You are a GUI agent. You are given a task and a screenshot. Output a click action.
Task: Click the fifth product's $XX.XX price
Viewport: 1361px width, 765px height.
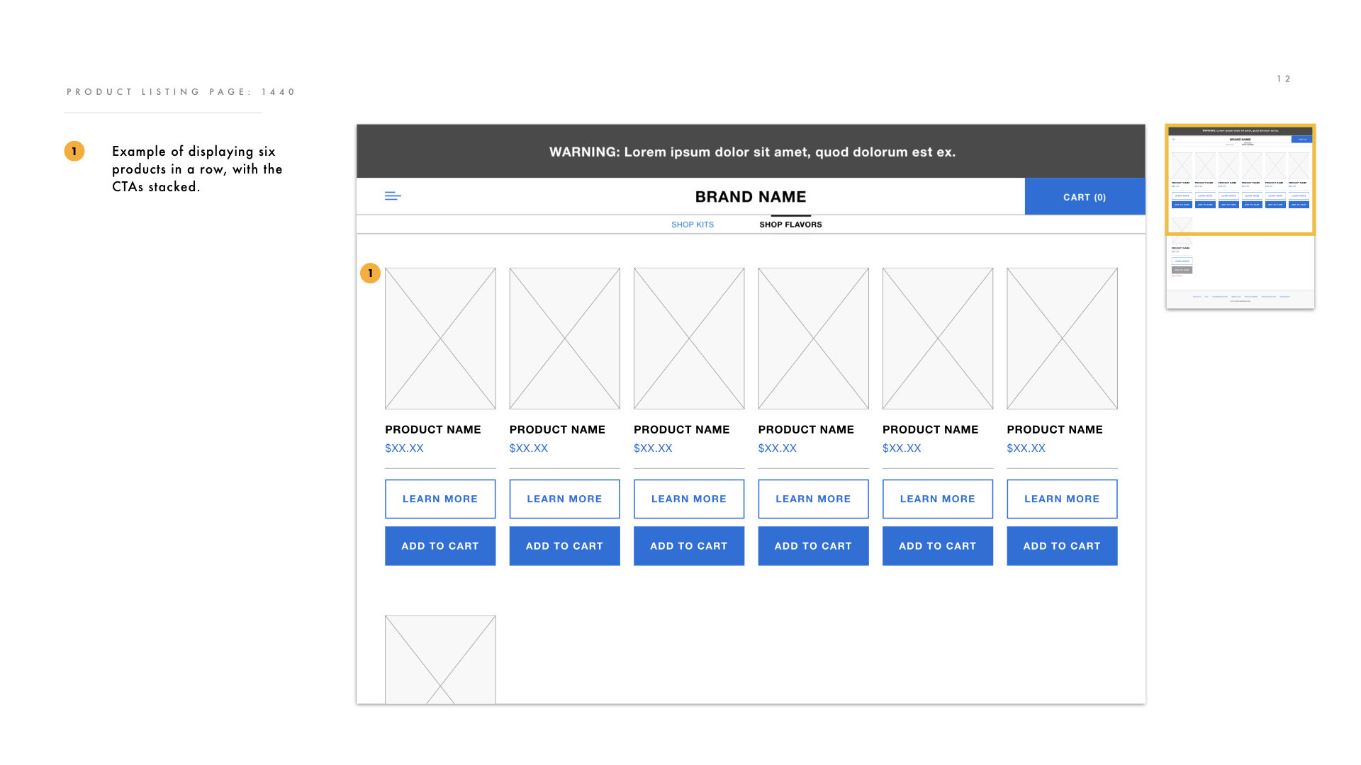click(902, 448)
